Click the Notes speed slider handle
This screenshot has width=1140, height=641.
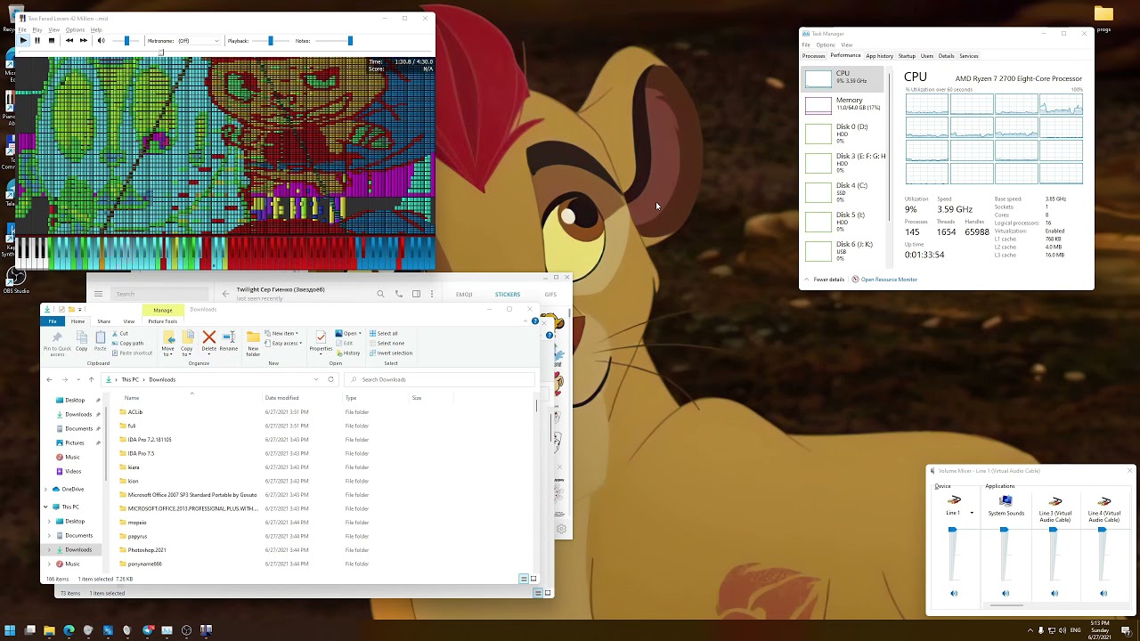coord(350,40)
